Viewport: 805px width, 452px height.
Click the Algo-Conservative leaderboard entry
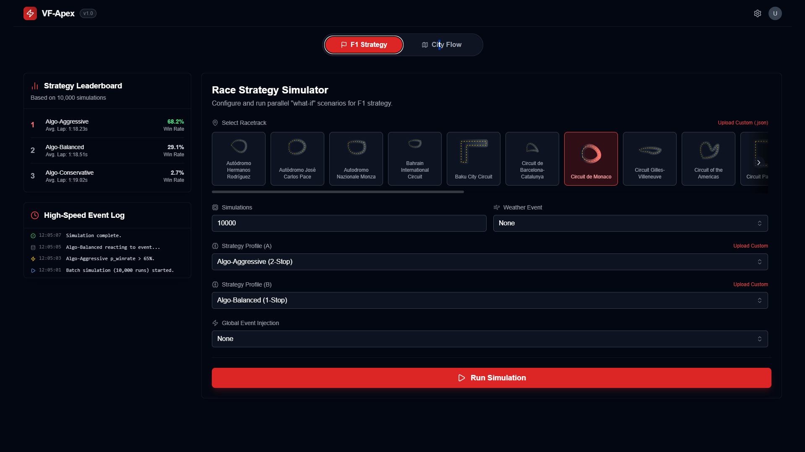click(107, 176)
